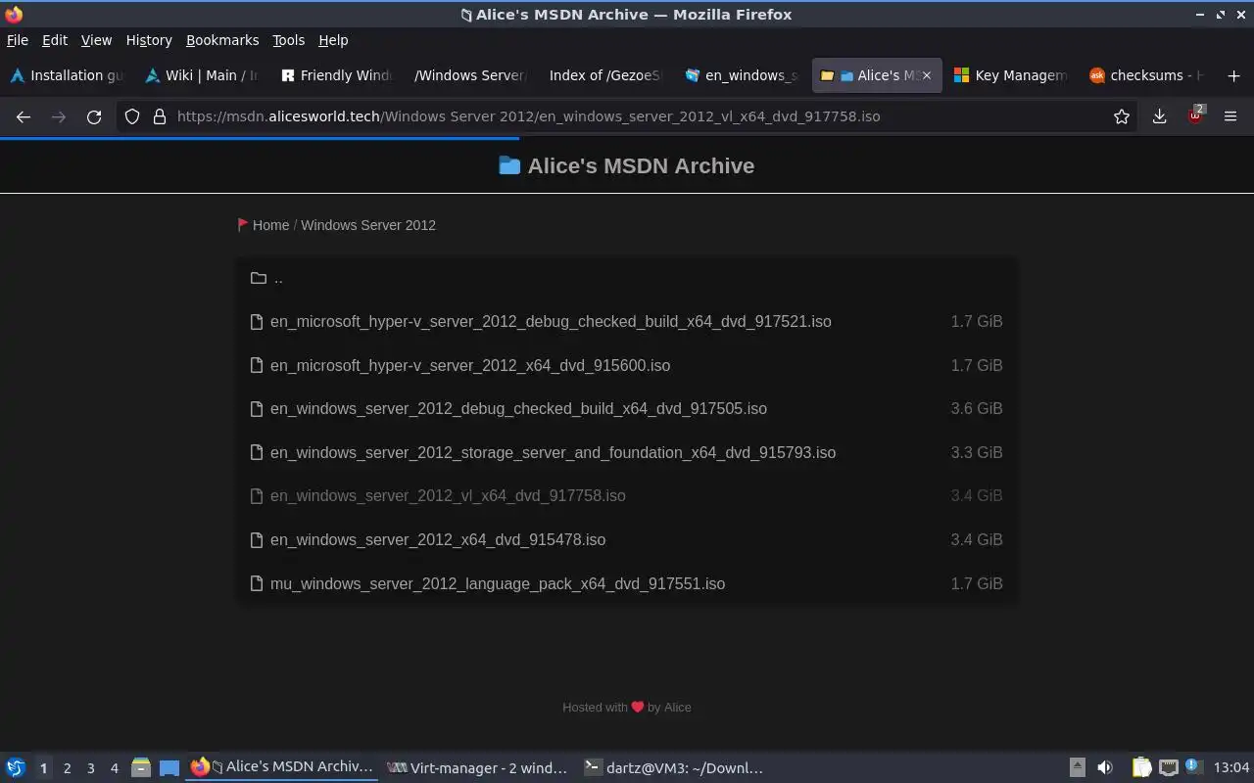The height and width of the screenshot is (783, 1254).
Task: Download en_microsoft_hyper-v_server_2012_x64_dvd_915600.iso
Action: (x=470, y=365)
